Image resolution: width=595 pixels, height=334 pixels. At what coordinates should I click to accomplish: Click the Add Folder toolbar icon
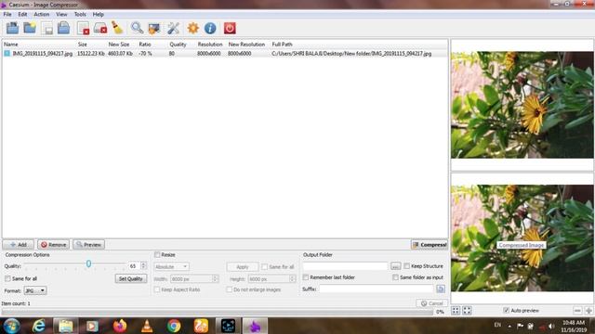(x=30, y=28)
